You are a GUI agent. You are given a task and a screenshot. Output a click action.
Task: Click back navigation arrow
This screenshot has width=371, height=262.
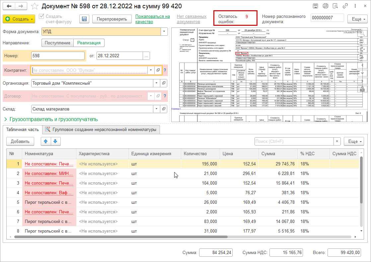pos(9,6)
